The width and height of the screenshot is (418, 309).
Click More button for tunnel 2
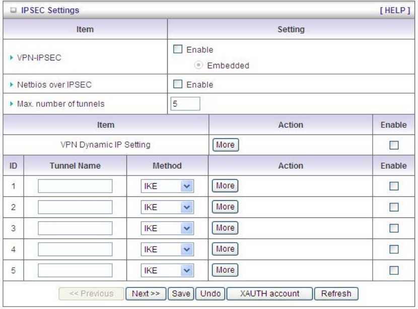point(225,206)
